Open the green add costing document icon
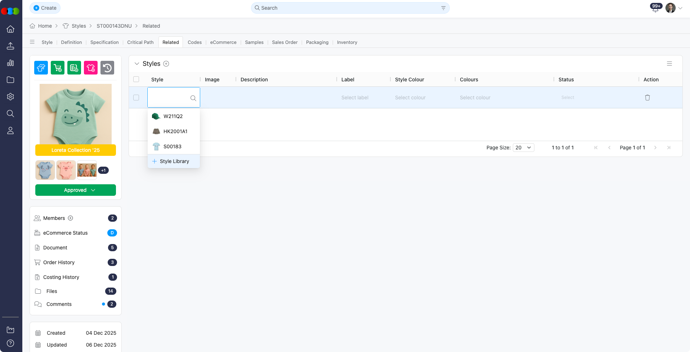Screen dimensions: 690x352 click(x=74, y=68)
